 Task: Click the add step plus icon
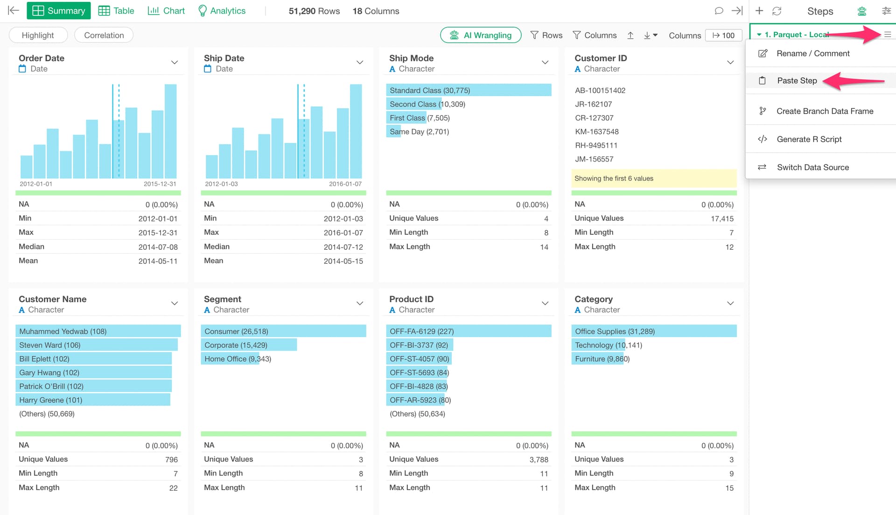759,11
